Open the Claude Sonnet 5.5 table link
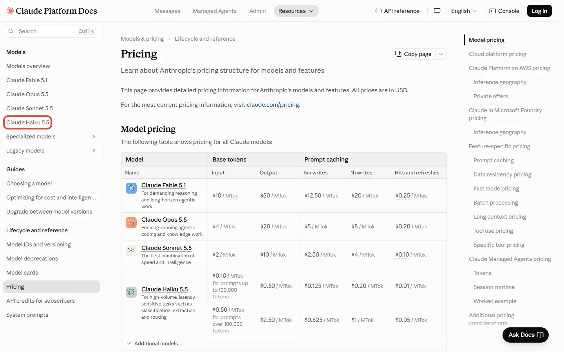 [166, 248]
